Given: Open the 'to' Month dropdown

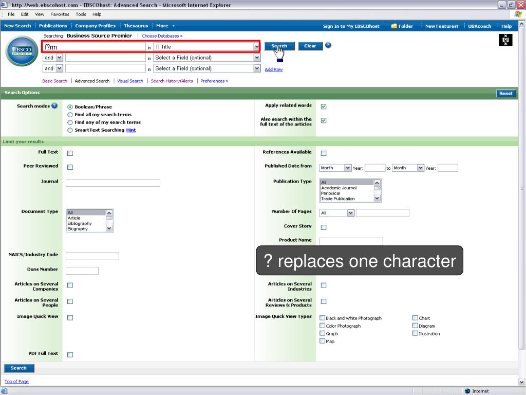Looking at the screenshot, I should [420, 168].
